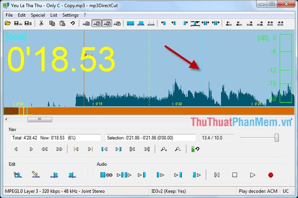The height and width of the screenshot is (198, 298).
Task: Open the Settings menu
Action: click(70, 15)
